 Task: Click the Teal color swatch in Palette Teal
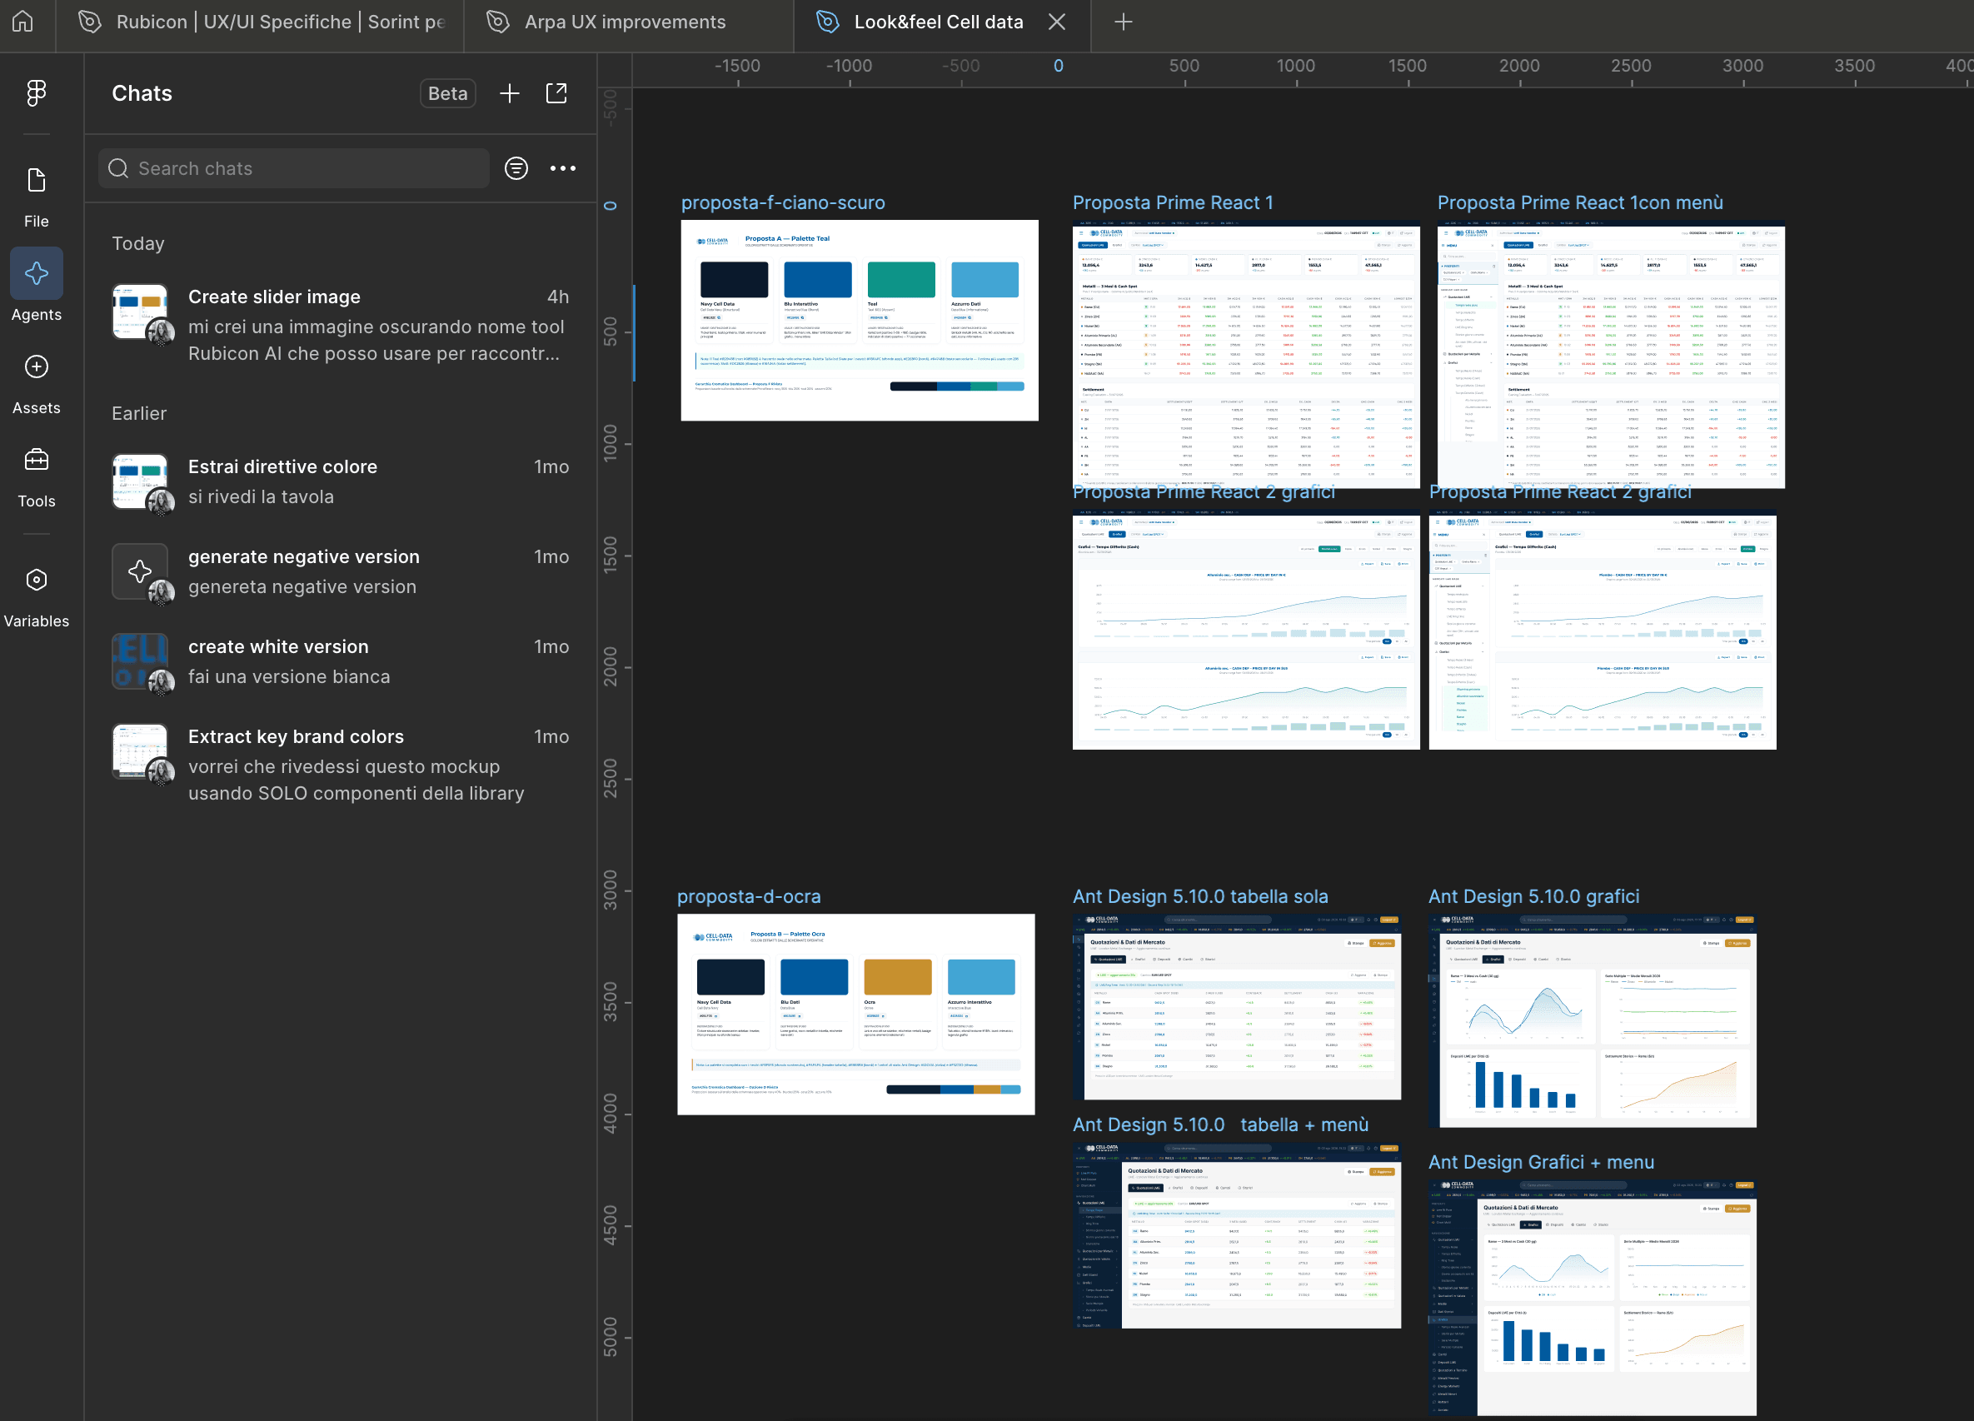coord(901,279)
